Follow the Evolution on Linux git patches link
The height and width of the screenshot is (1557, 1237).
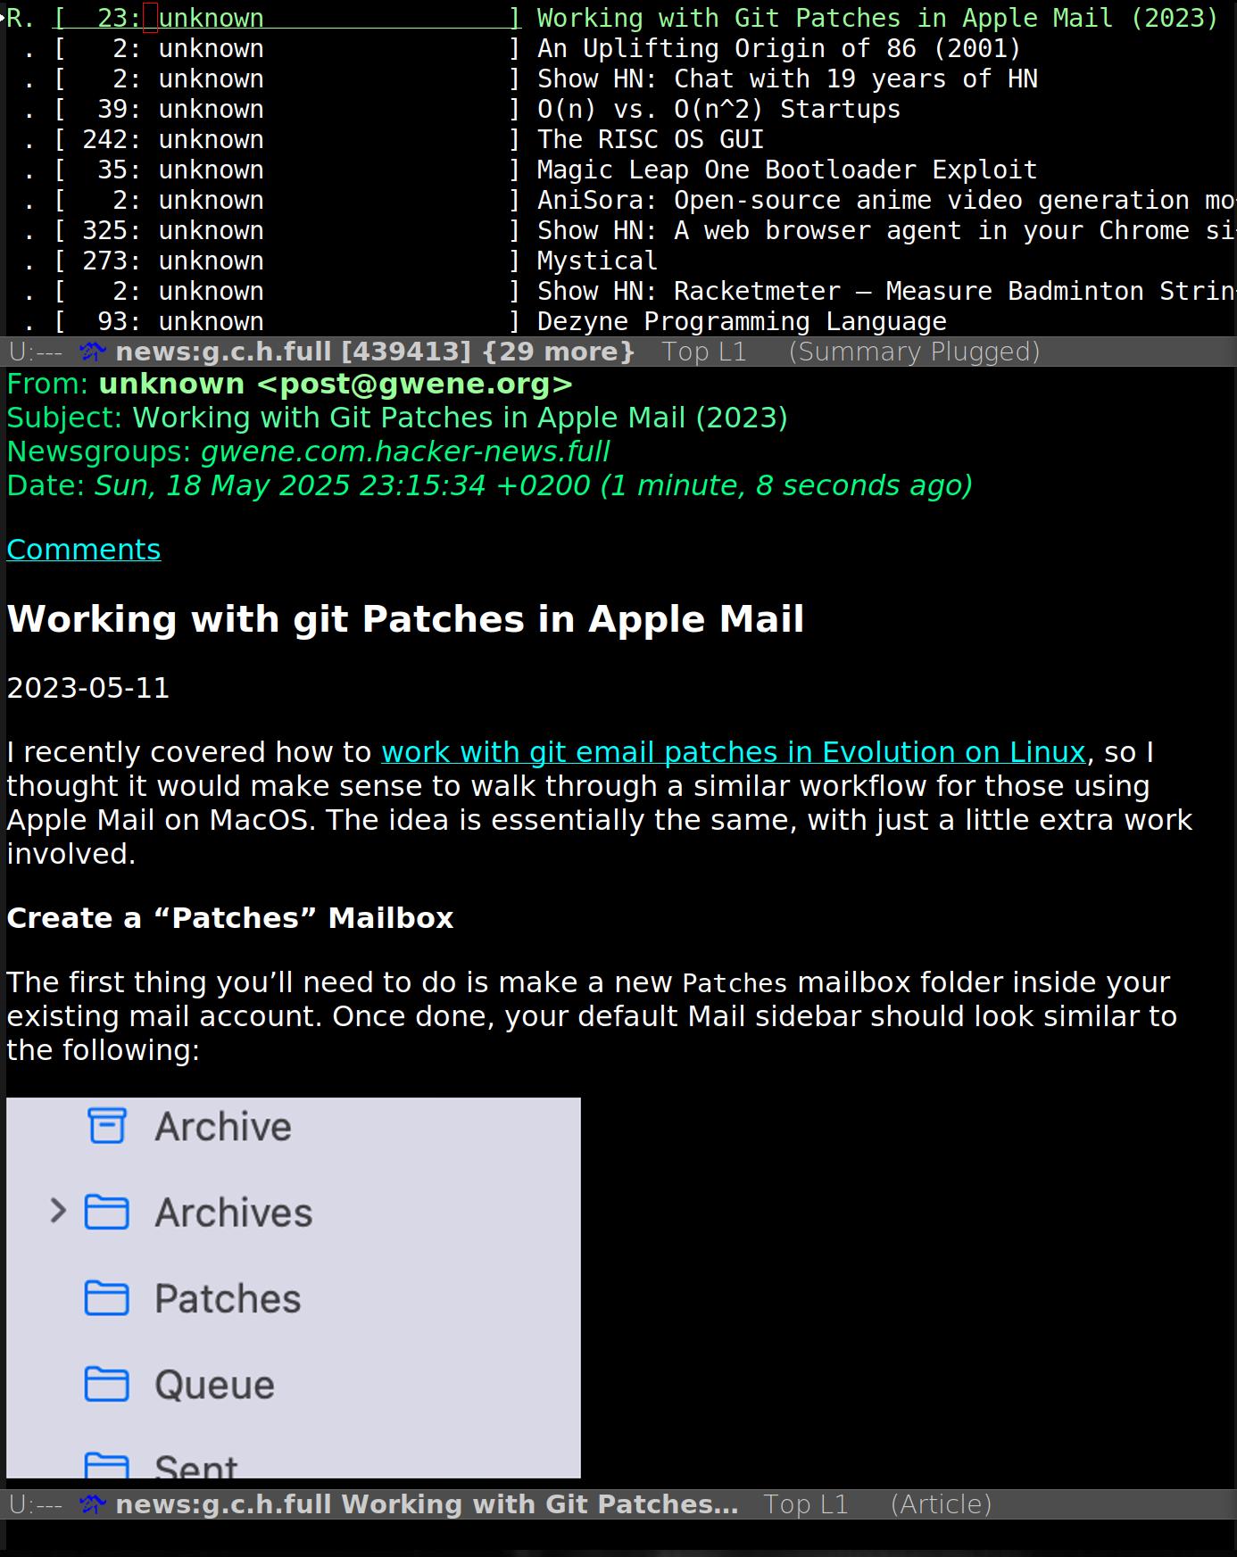coord(734,752)
